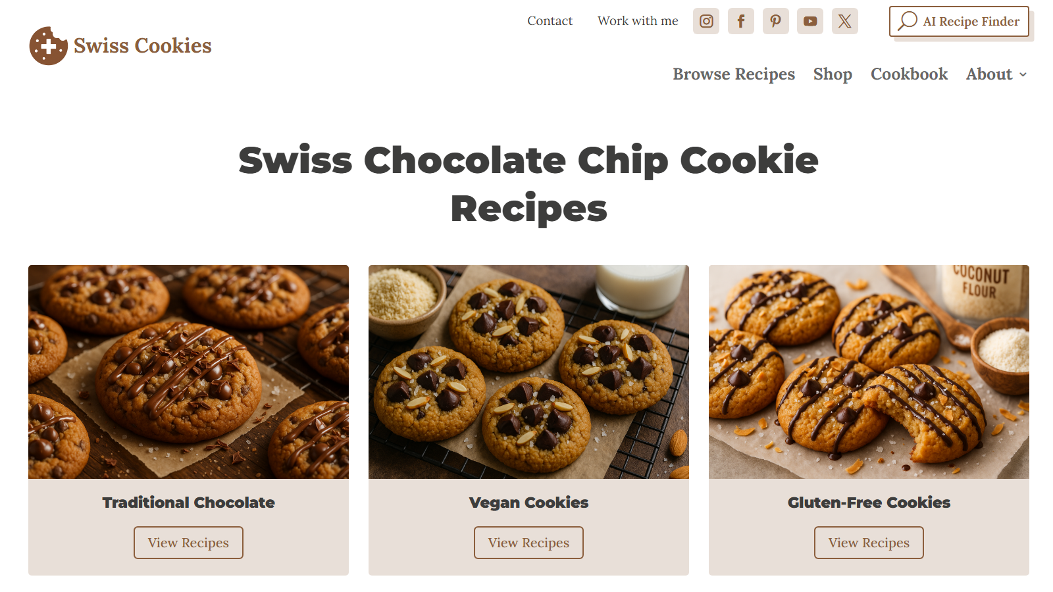Click the Vegan Cookies photo with almonds

click(x=528, y=372)
